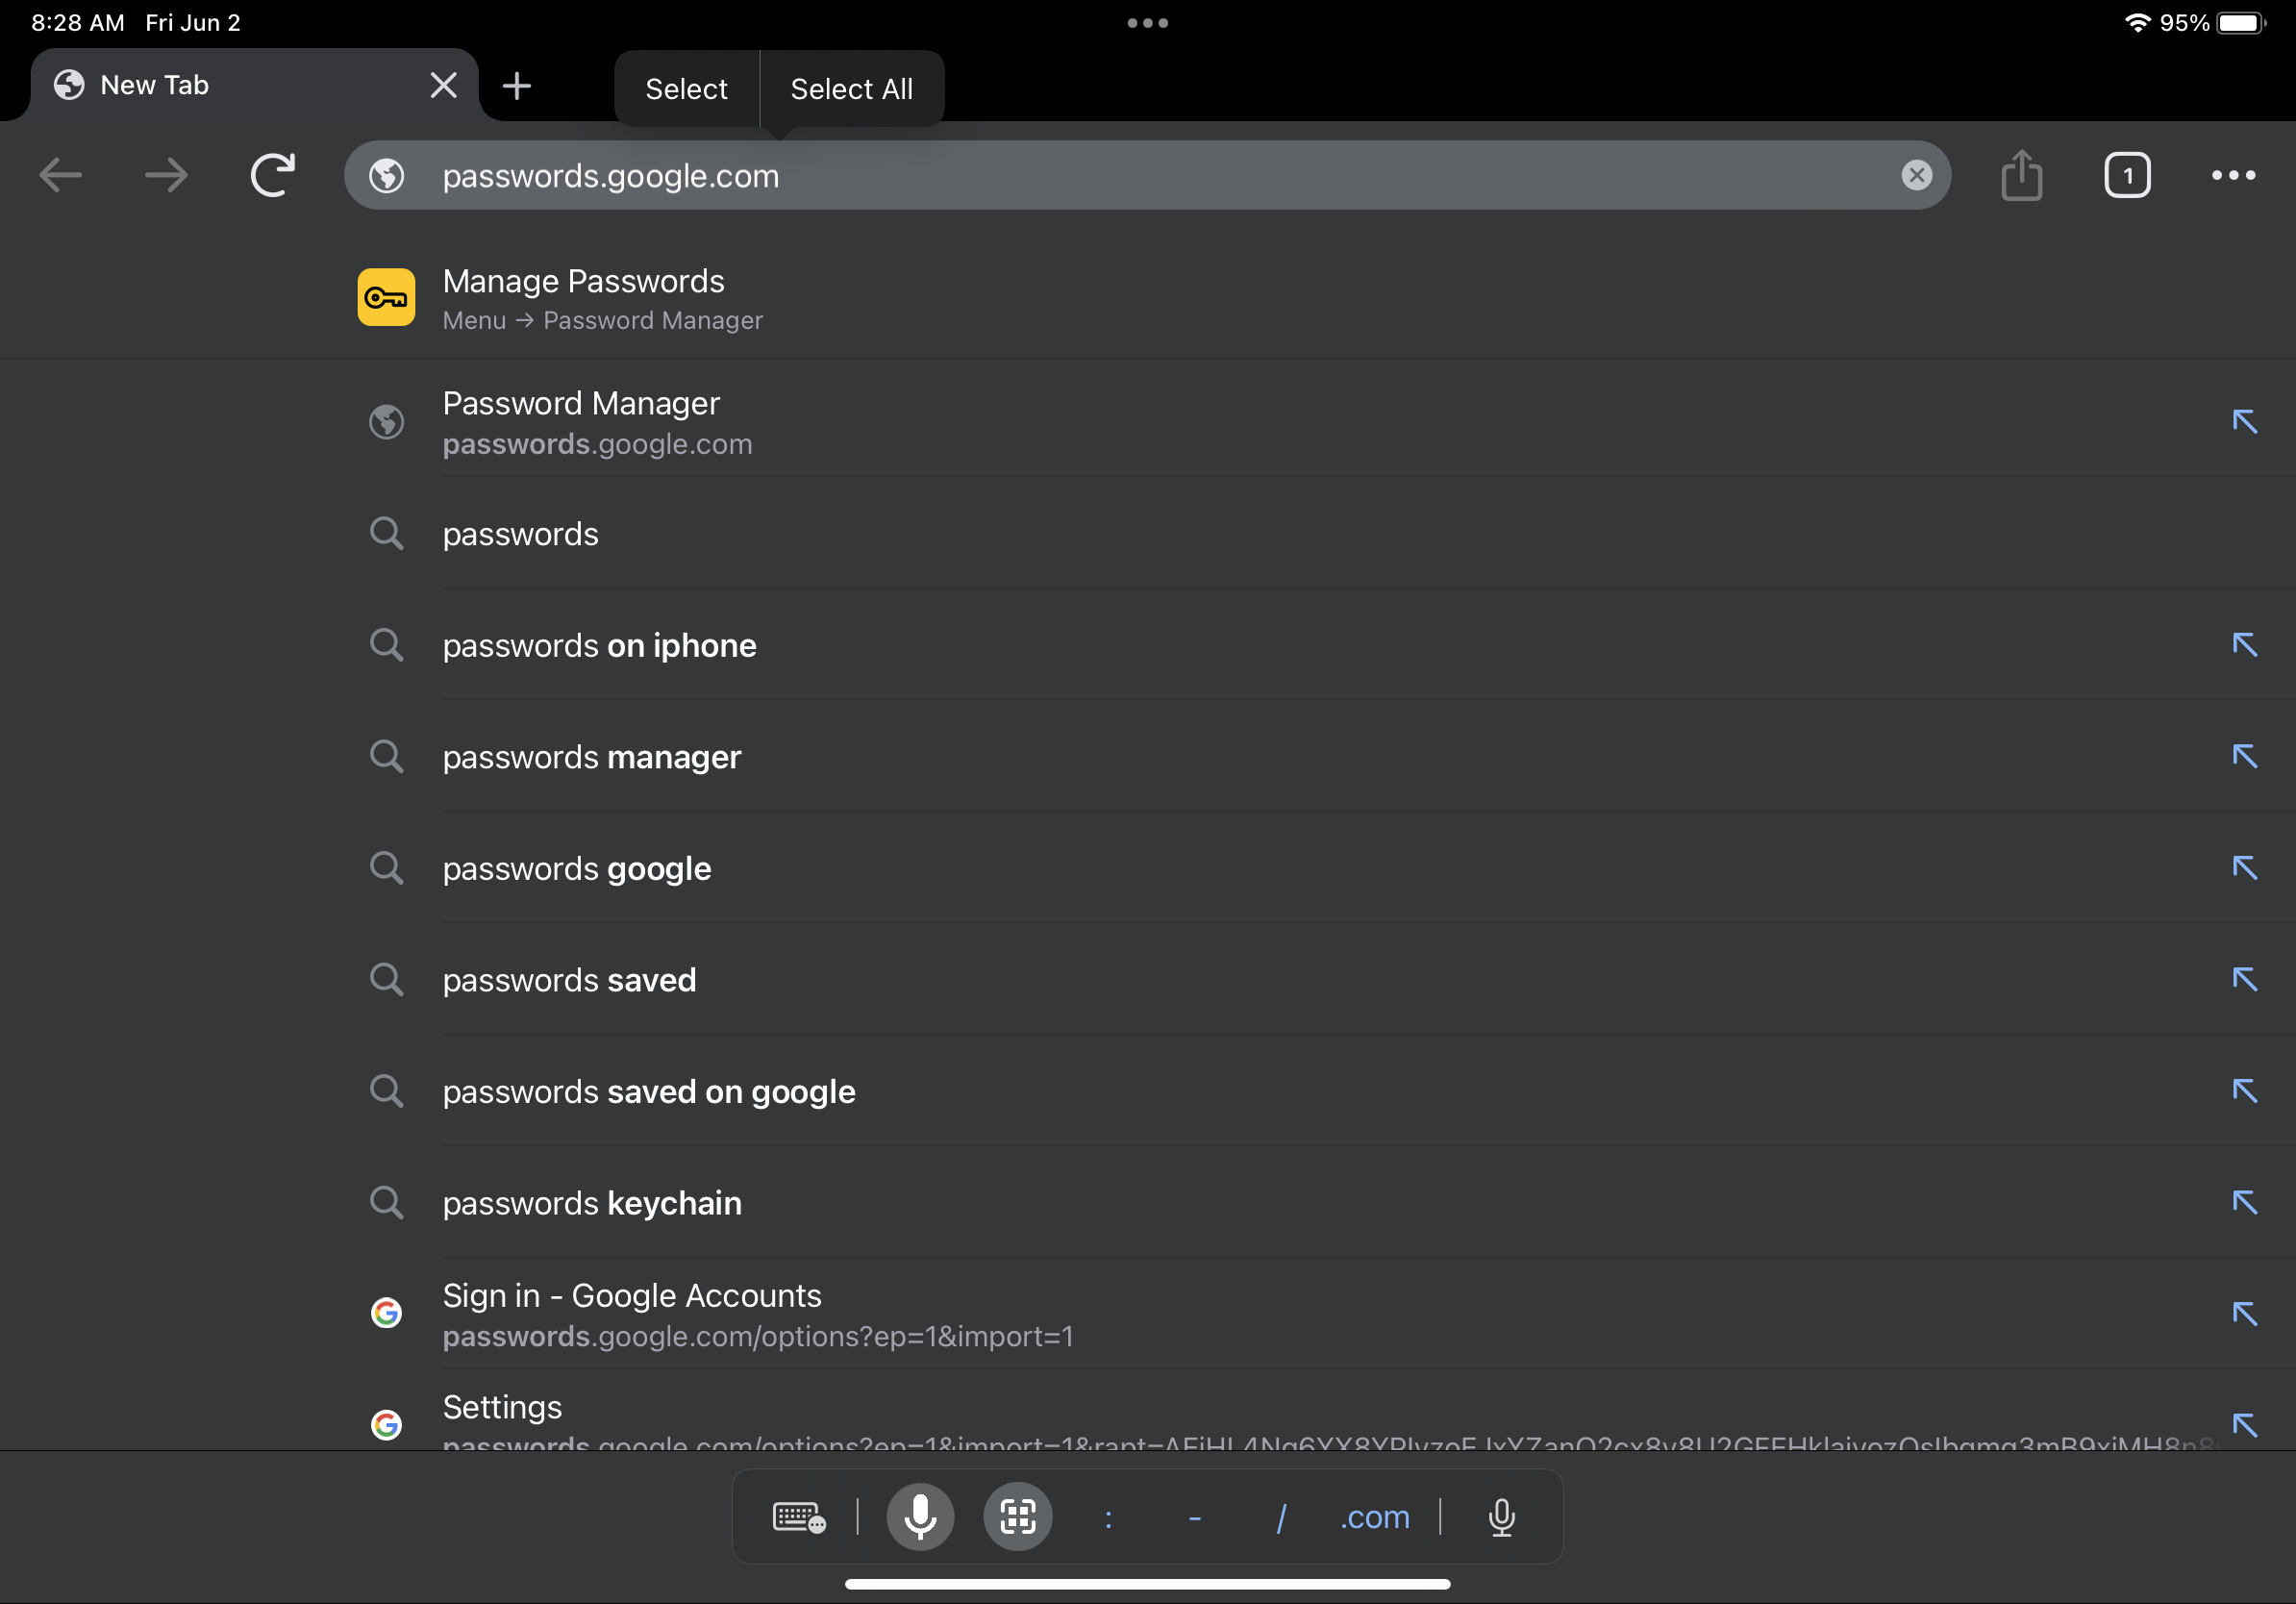The width and height of the screenshot is (2296, 1604).
Task: Tap the address bar text passwords.google.com
Action: (x=611, y=176)
